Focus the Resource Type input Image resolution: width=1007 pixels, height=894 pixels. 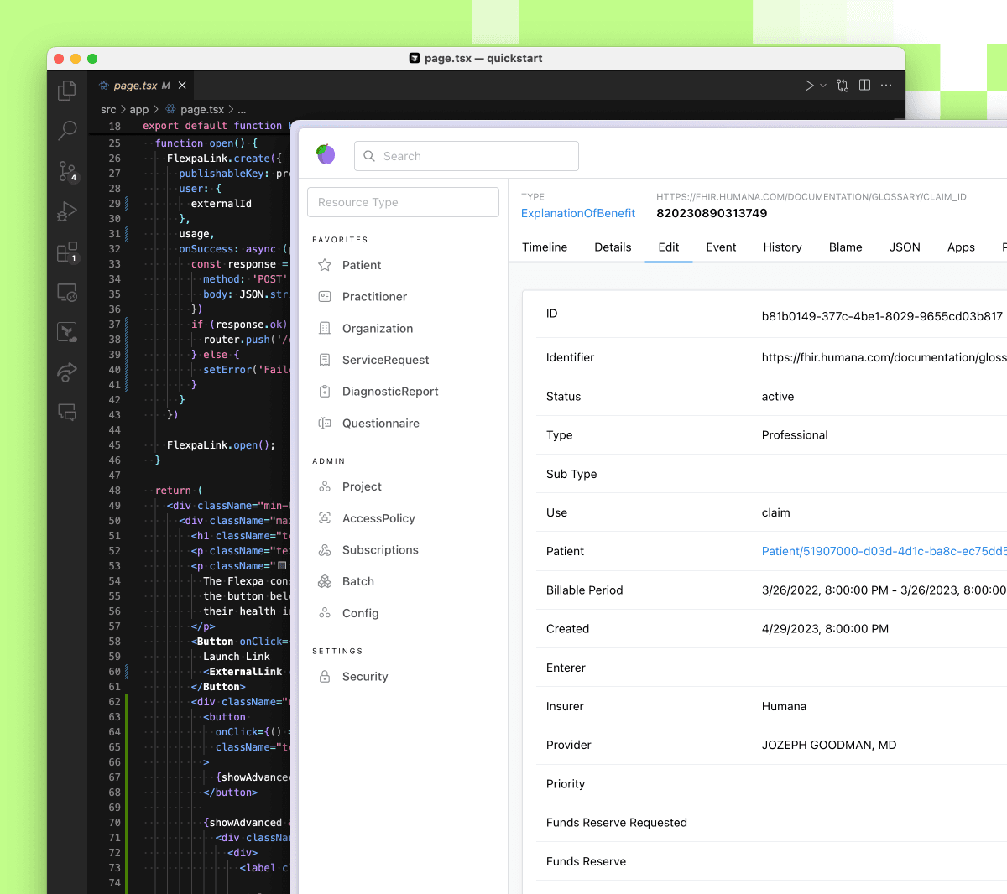(404, 202)
